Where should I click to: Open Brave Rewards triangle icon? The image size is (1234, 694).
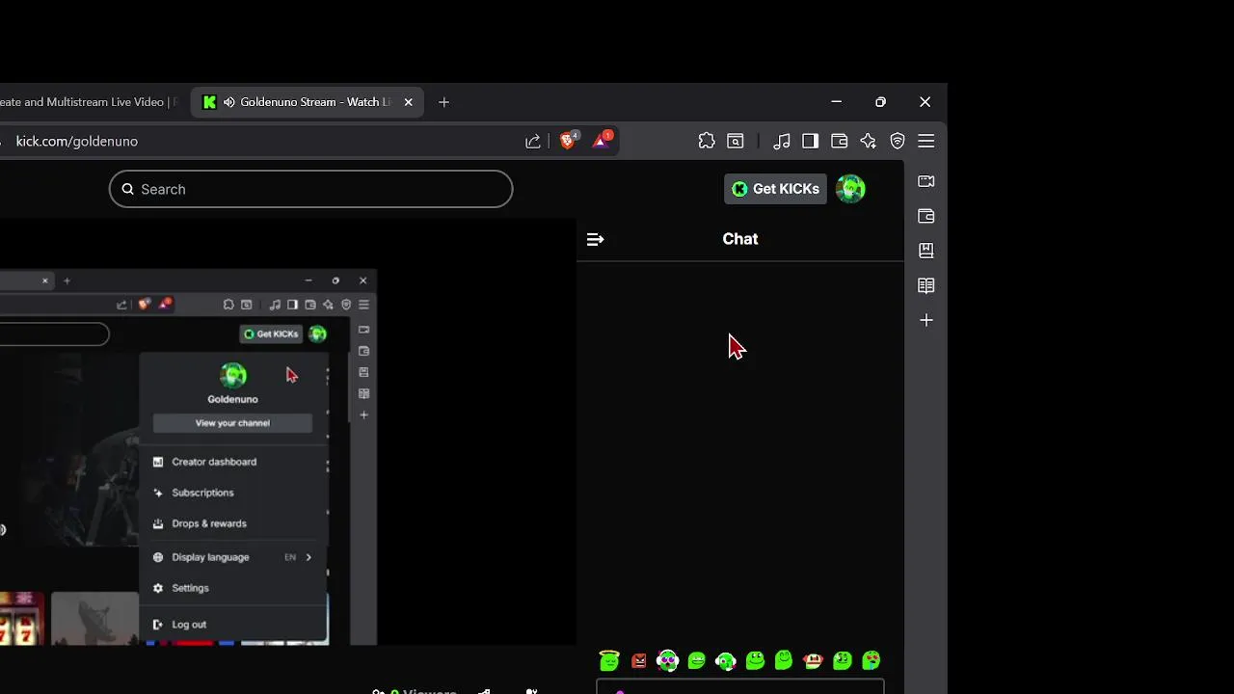[601, 141]
